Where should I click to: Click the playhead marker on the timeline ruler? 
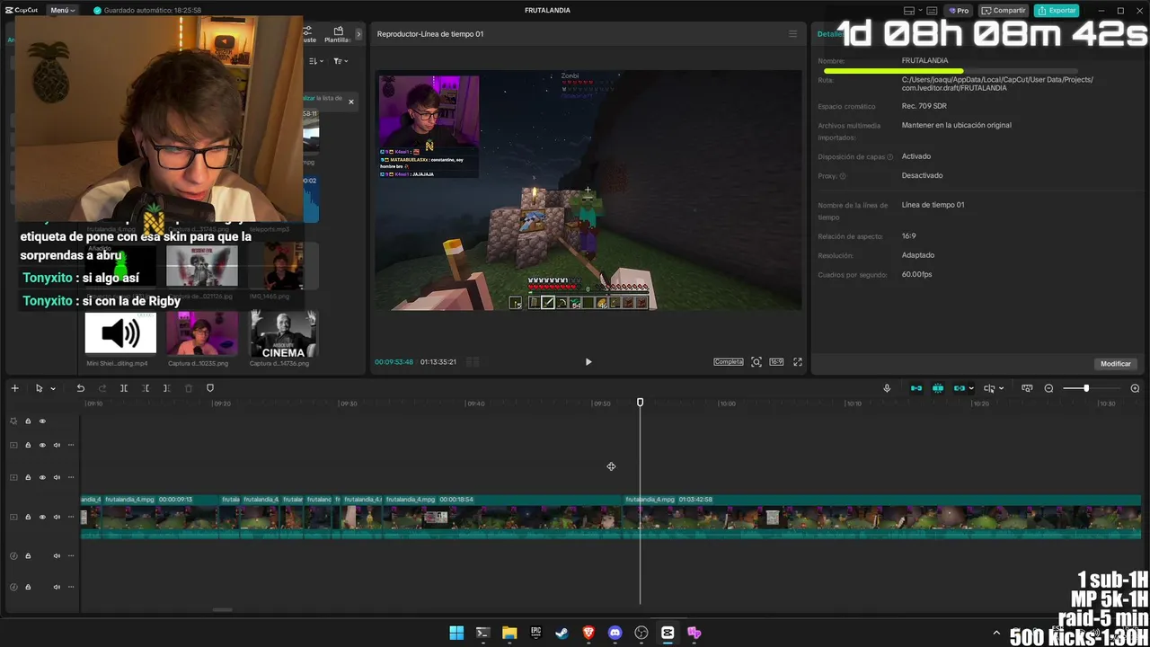641,403
